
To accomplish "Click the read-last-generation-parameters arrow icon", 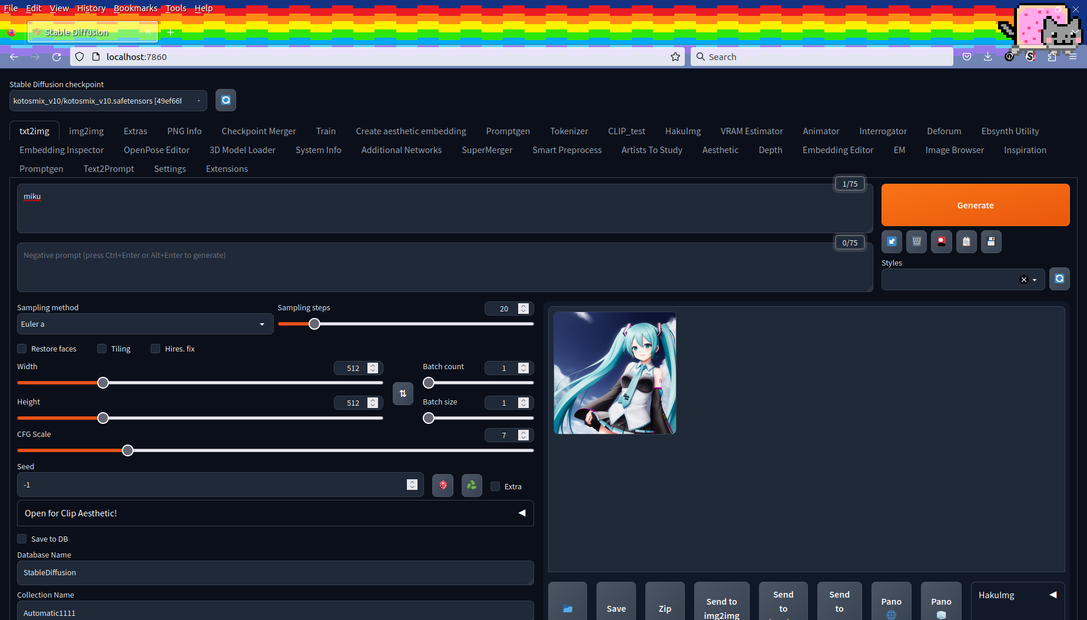I will point(892,241).
